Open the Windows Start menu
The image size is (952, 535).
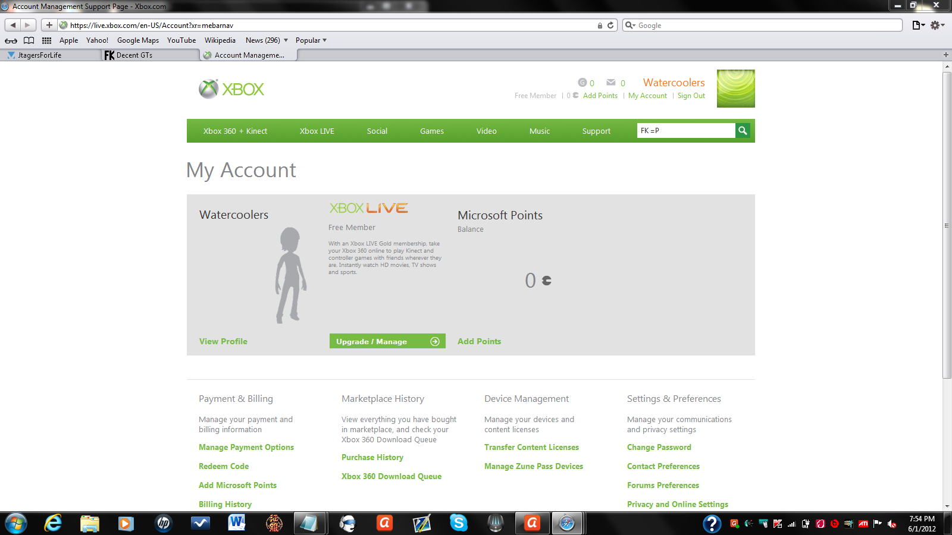(x=16, y=524)
